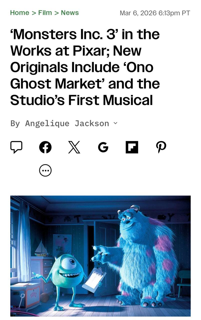Screen dimensions: 201x320
Task: Expand the author dropdown chevron
Action: point(115,123)
